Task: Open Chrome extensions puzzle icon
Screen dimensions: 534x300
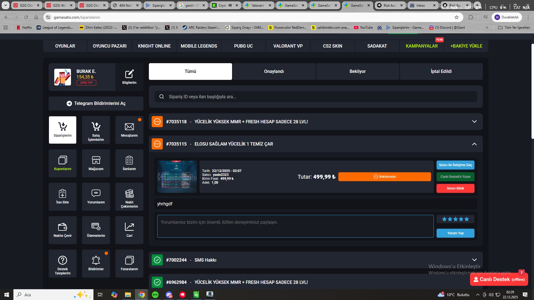Action: [x=471, y=17]
